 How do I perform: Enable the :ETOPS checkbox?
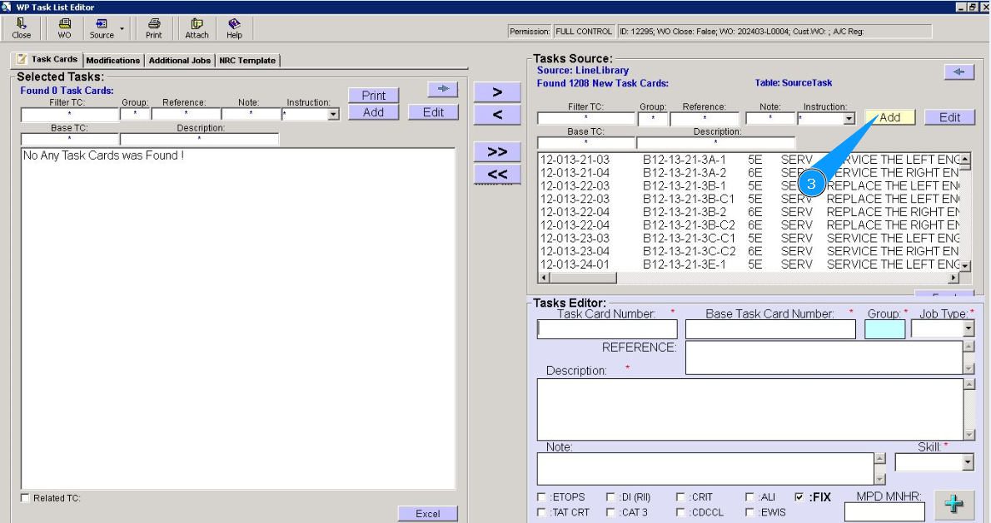pos(542,497)
